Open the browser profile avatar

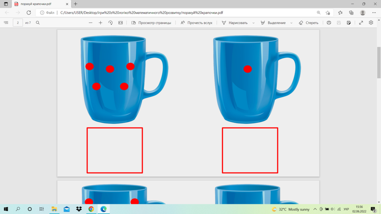click(362, 13)
